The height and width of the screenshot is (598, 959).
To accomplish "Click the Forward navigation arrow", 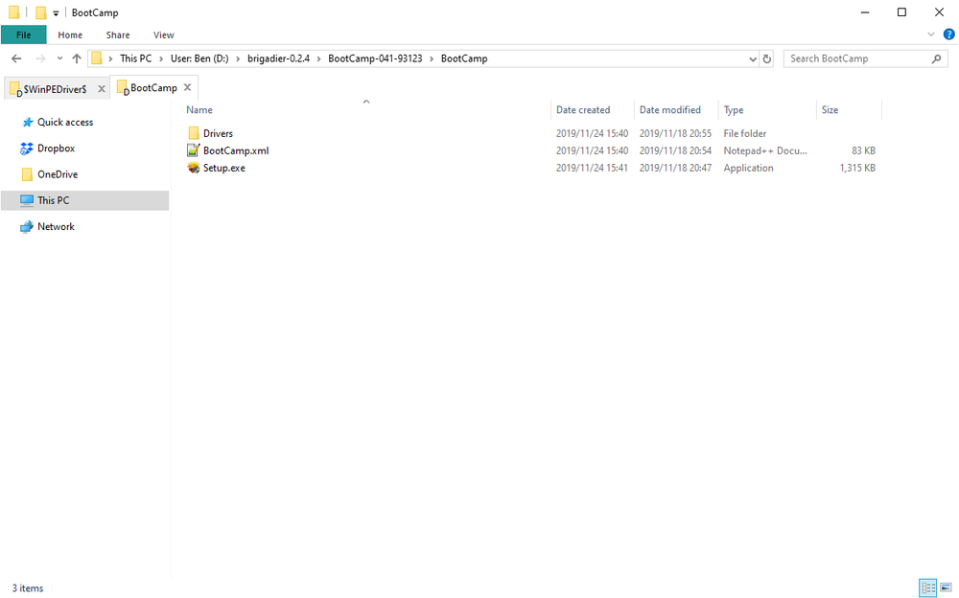I will coord(40,58).
